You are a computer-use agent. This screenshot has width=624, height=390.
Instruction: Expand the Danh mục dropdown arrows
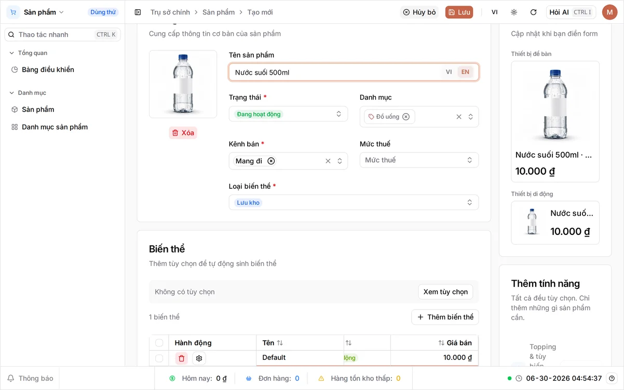pos(470,117)
